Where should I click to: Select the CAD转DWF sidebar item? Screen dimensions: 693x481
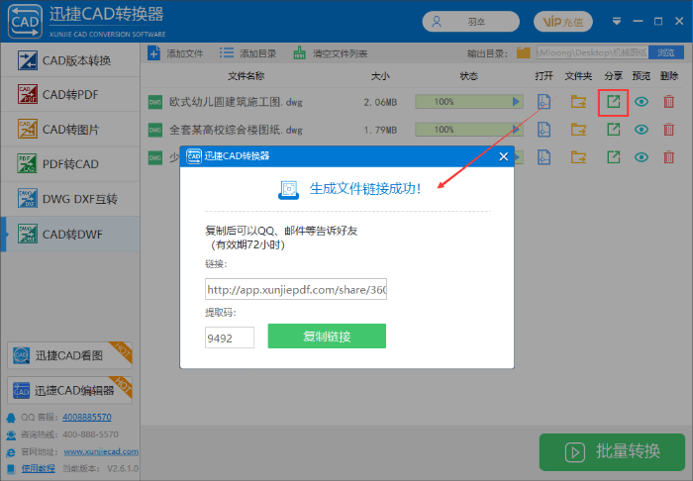pyautogui.click(x=70, y=235)
